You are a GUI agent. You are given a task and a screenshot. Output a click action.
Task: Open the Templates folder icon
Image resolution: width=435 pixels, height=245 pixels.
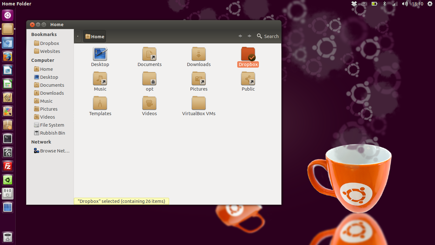[100, 103]
